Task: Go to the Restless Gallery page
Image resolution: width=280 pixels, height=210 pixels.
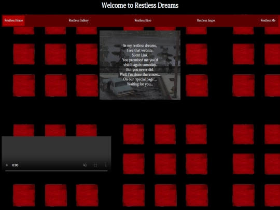Action: 79,21
